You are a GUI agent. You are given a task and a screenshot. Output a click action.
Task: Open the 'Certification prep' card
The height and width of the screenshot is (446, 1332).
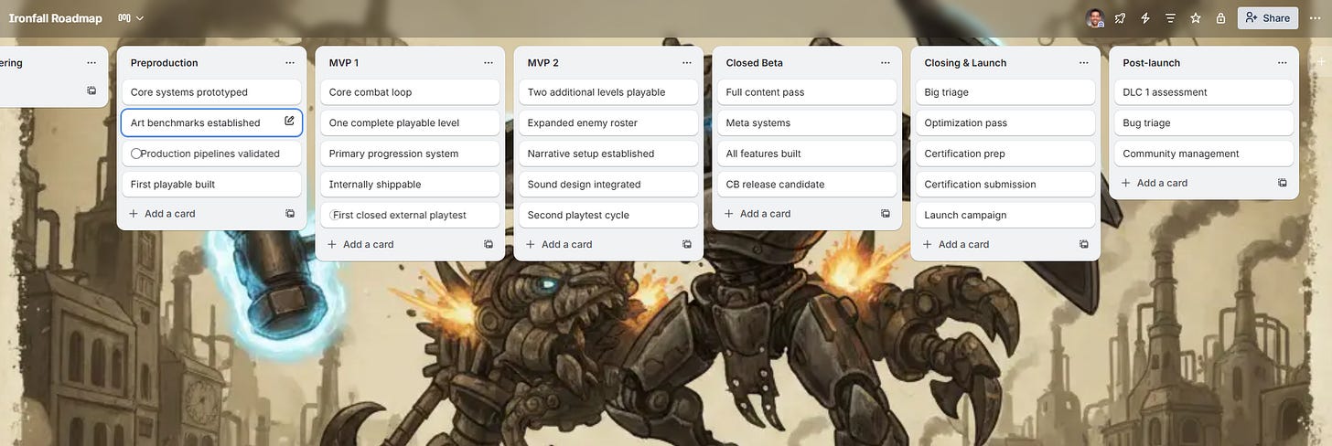[x=1005, y=154]
